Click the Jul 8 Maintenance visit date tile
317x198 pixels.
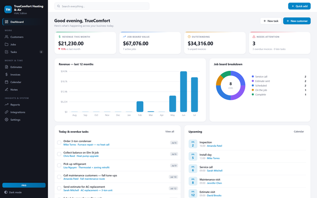coord(193,181)
